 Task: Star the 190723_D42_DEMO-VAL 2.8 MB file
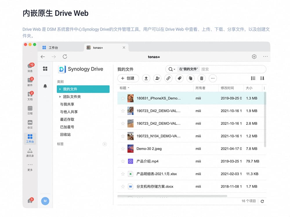click(x=123, y=123)
